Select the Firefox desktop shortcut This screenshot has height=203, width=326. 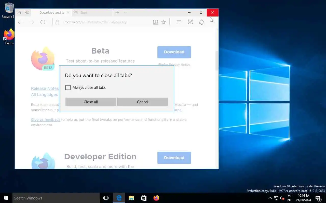(x=9, y=37)
